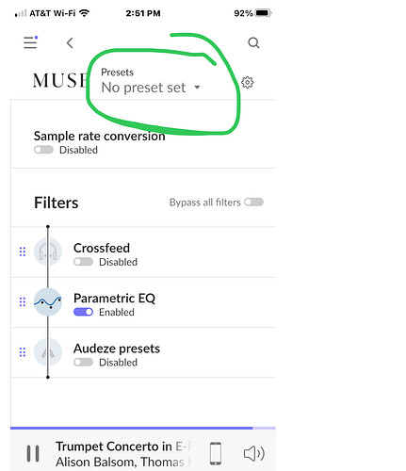The image size is (406, 471).
Task: Enable the Sample rate conversion toggle
Action: pyautogui.click(x=43, y=150)
